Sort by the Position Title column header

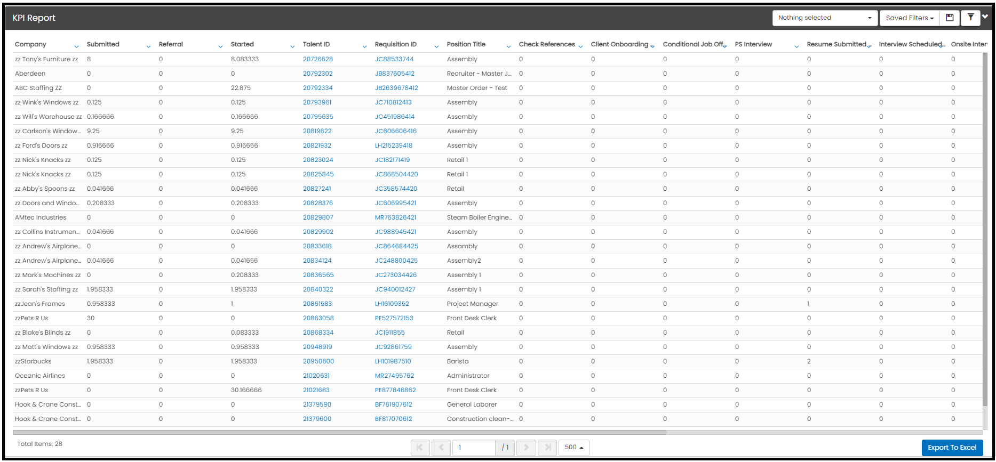click(466, 44)
